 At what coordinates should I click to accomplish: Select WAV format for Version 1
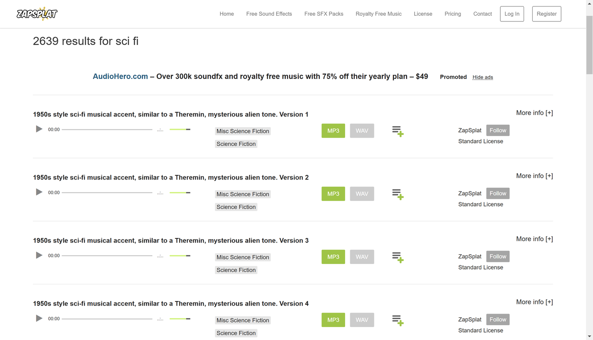pos(362,131)
